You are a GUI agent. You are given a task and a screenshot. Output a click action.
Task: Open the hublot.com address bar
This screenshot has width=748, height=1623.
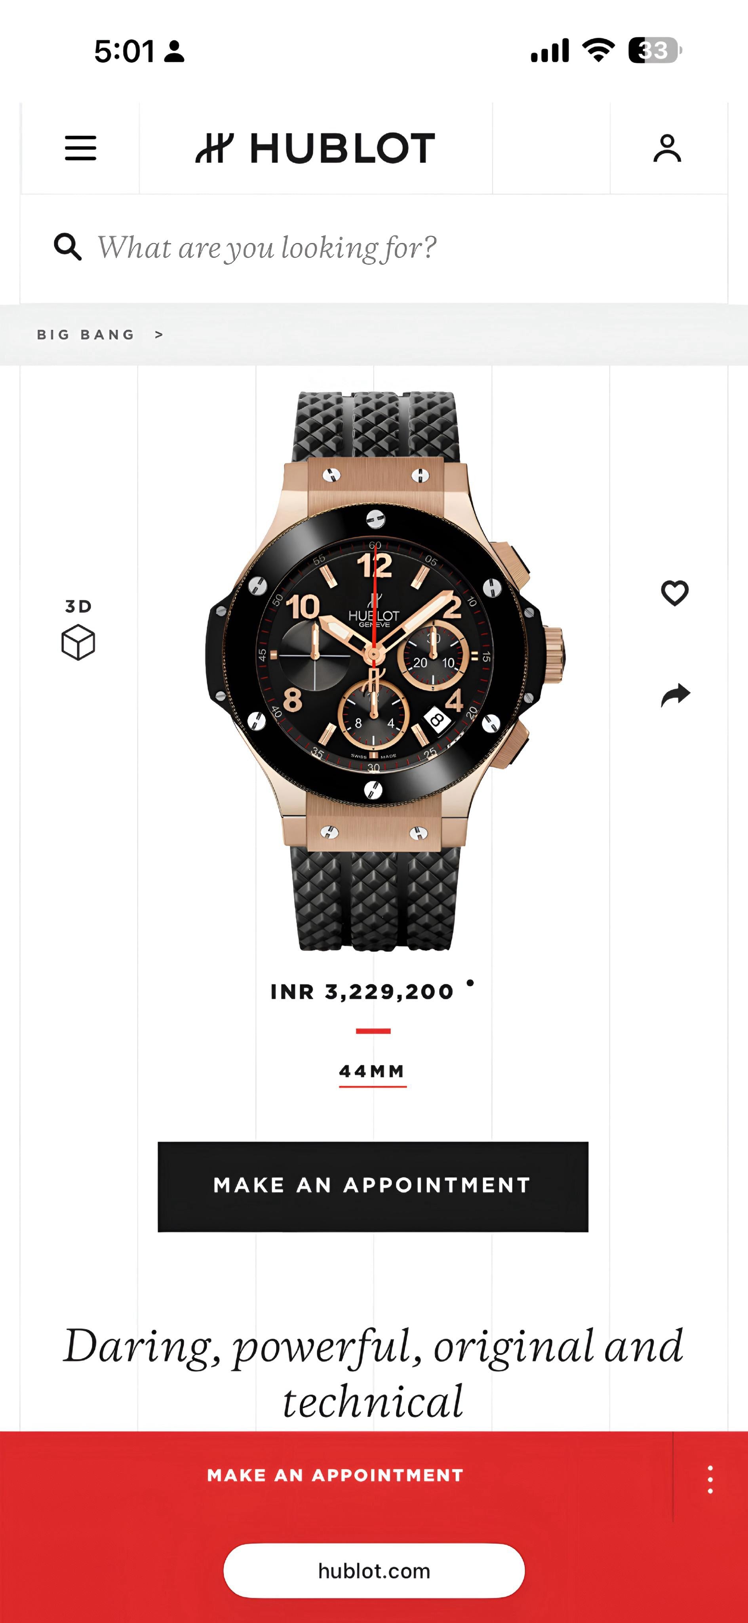(374, 1571)
